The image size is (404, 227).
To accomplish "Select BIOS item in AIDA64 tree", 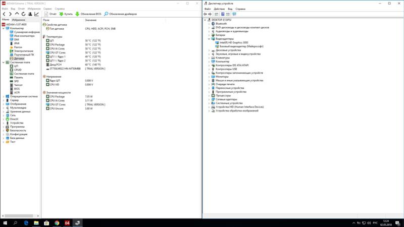I will tap(15, 89).
